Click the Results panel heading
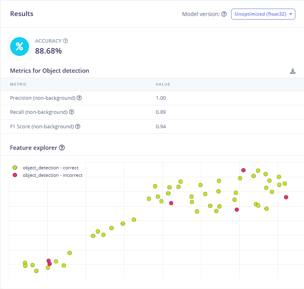304x289 pixels. point(22,14)
